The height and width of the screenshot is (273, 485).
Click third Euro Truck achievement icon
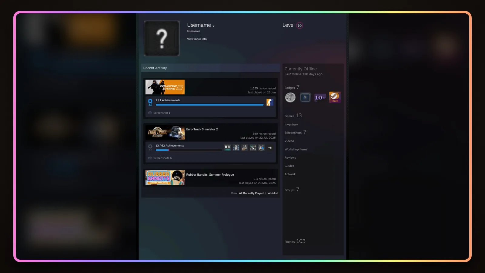(245, 148)
